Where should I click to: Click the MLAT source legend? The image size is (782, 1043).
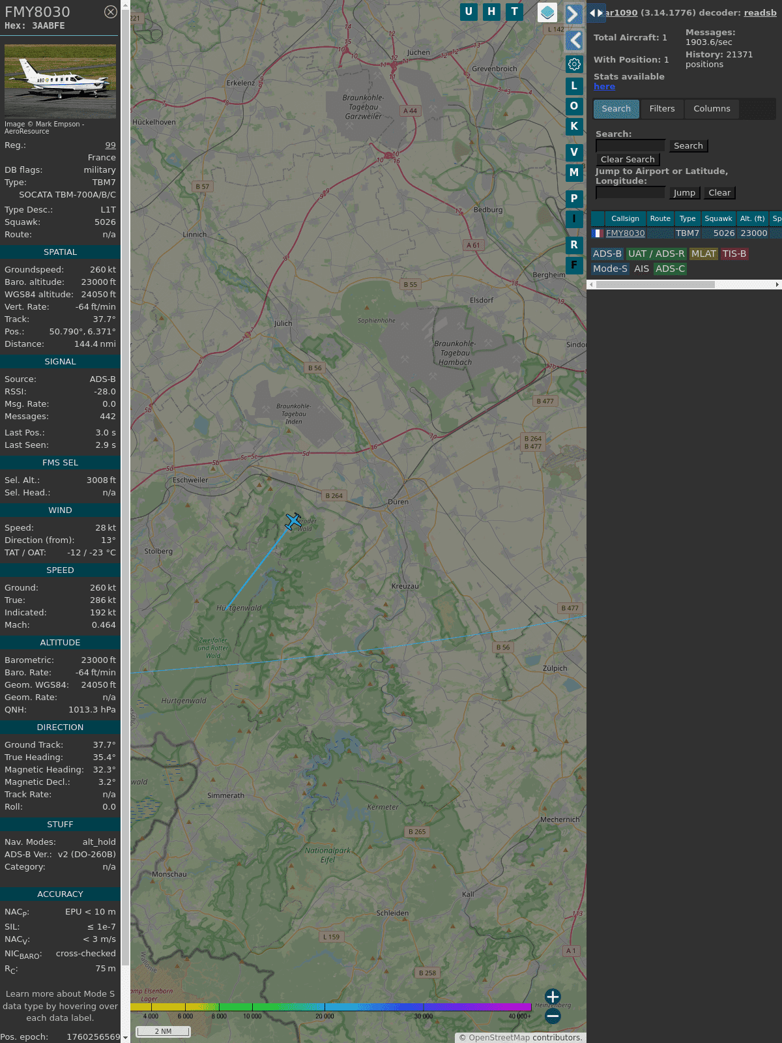[x=703, y=254]
